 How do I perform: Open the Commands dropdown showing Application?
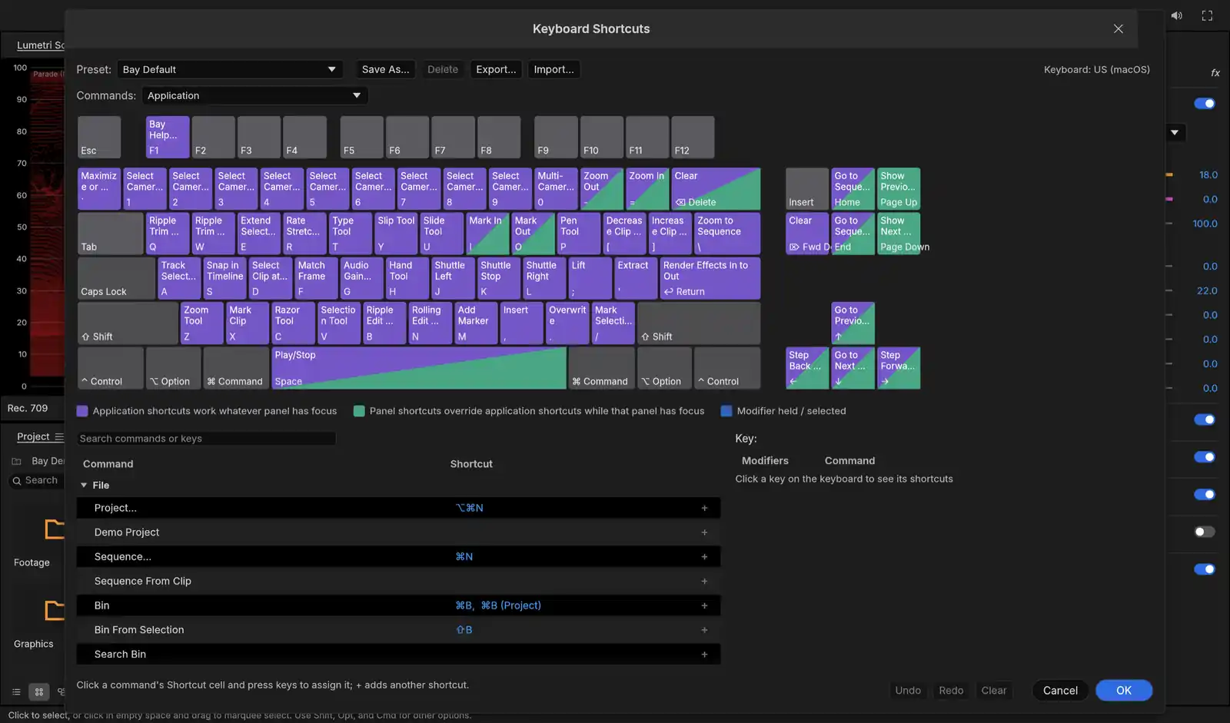254,95
